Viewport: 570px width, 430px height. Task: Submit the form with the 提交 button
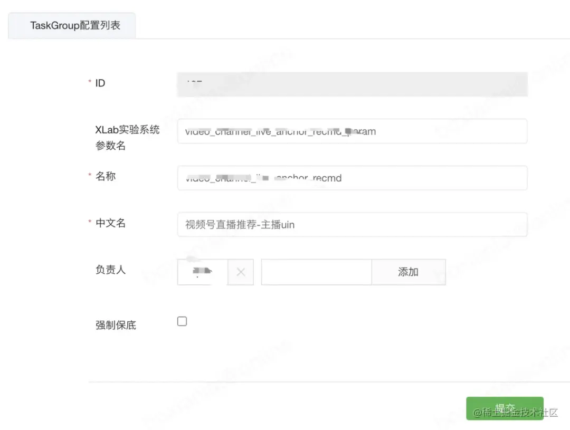(x=504, y=408)
